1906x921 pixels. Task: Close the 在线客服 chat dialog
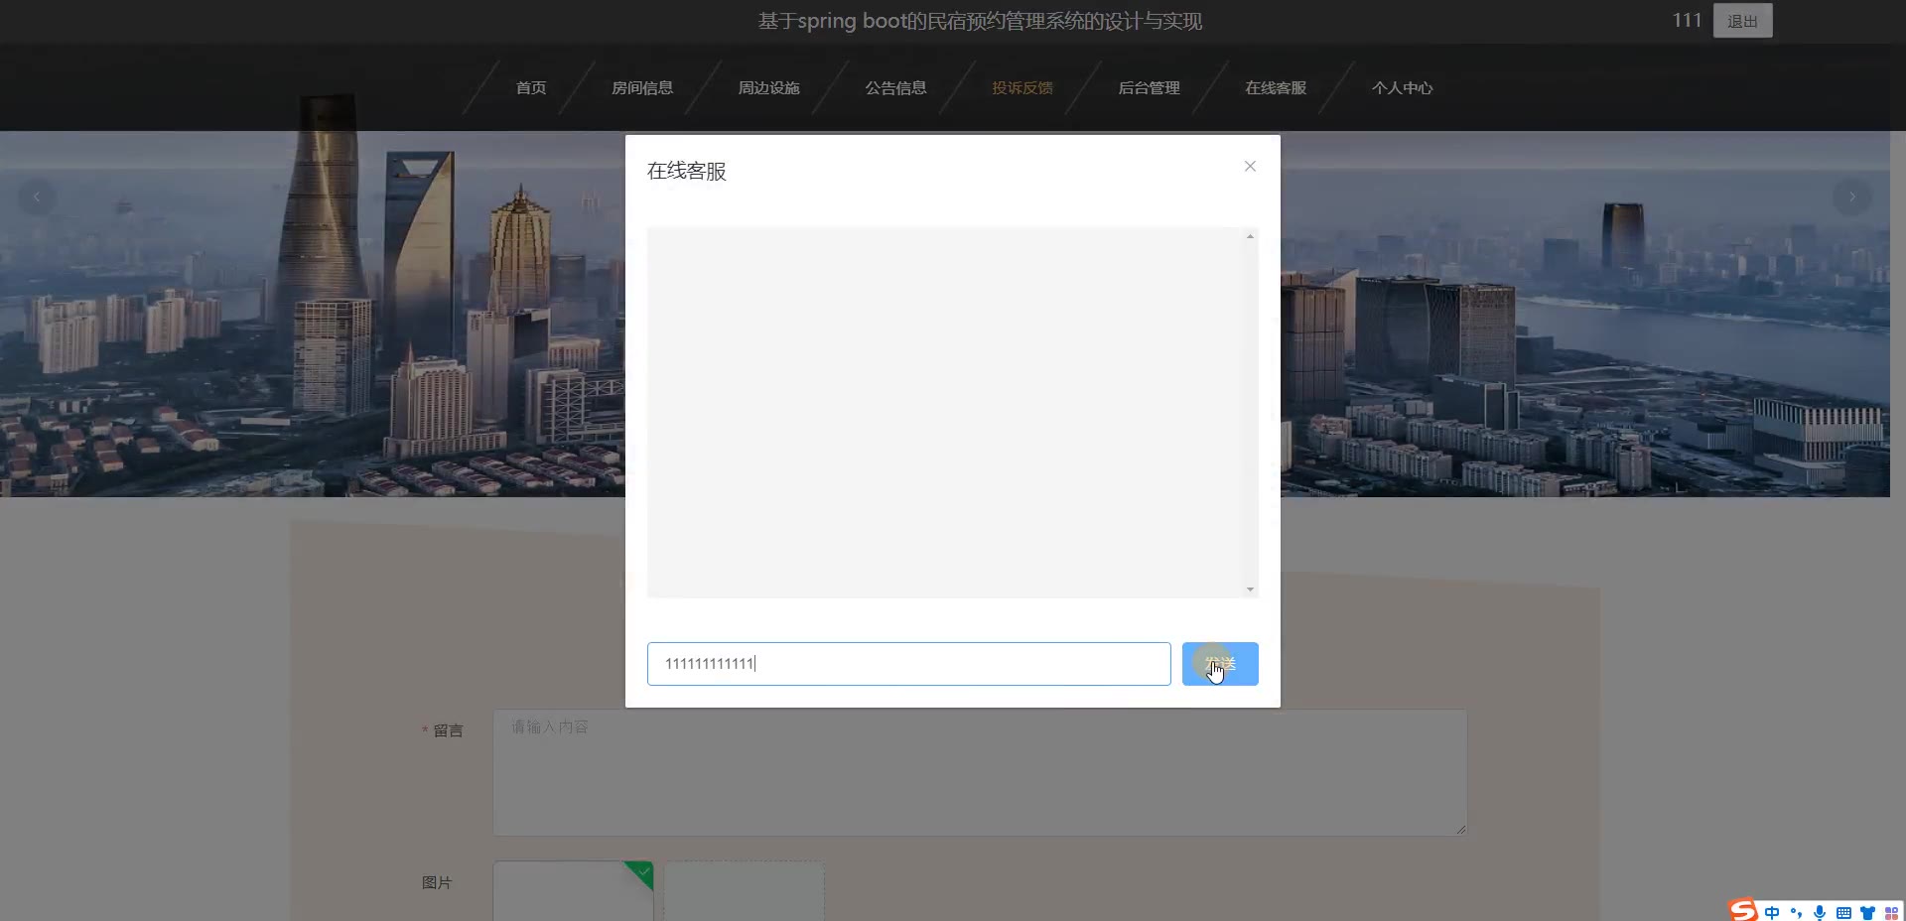click(1250, 167)
